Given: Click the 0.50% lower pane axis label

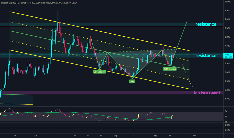Looking at the screenshot, I should [227, 130].
